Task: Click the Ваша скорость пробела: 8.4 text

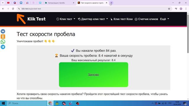Action: click(x=96, y=56)
